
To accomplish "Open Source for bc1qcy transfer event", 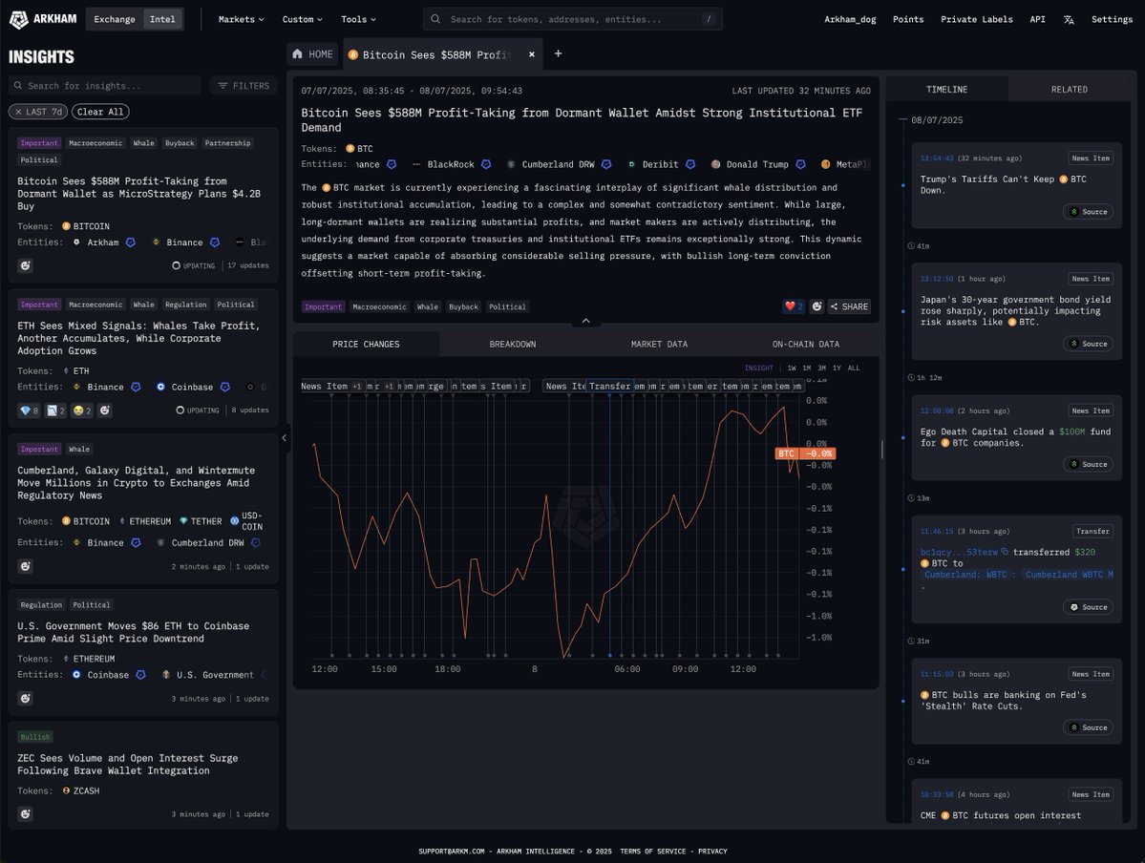I will pyautogui.click(x=1088, y=607).
